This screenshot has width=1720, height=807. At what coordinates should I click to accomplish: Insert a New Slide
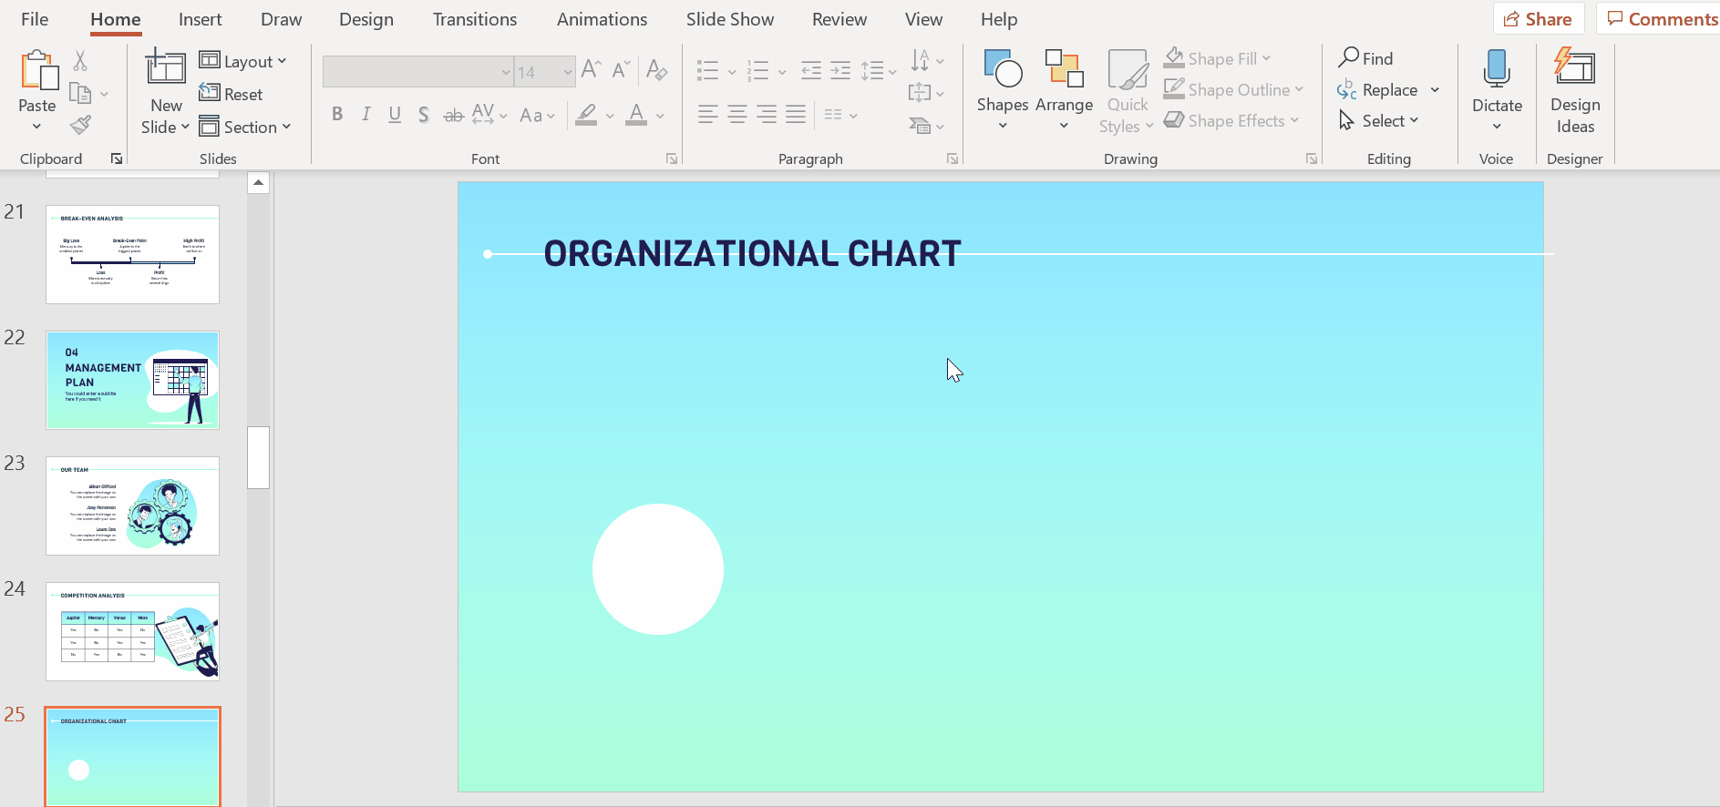click(x=165, y=69)
